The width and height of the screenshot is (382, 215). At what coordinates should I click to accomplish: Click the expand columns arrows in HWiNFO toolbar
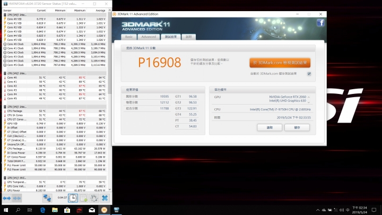point(7,198)
